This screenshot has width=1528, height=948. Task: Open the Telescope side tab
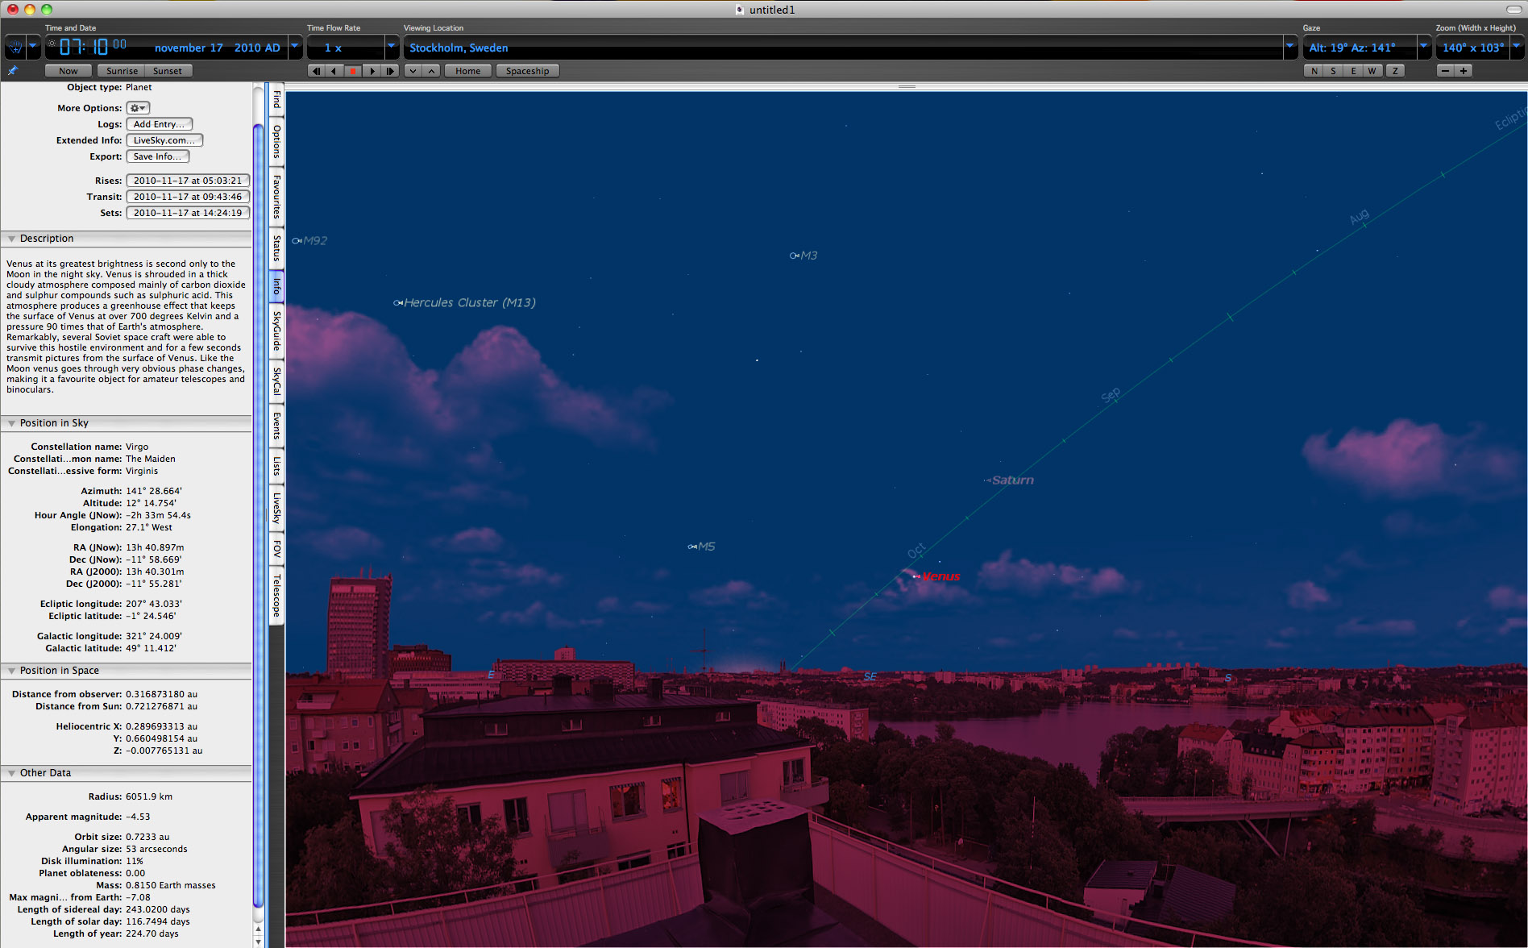[276, 596]
